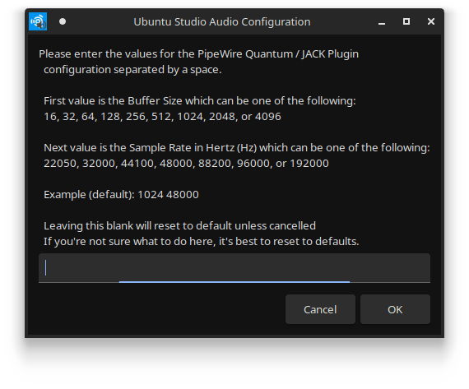Click the buffer size values list line

(x=162, y=117)
